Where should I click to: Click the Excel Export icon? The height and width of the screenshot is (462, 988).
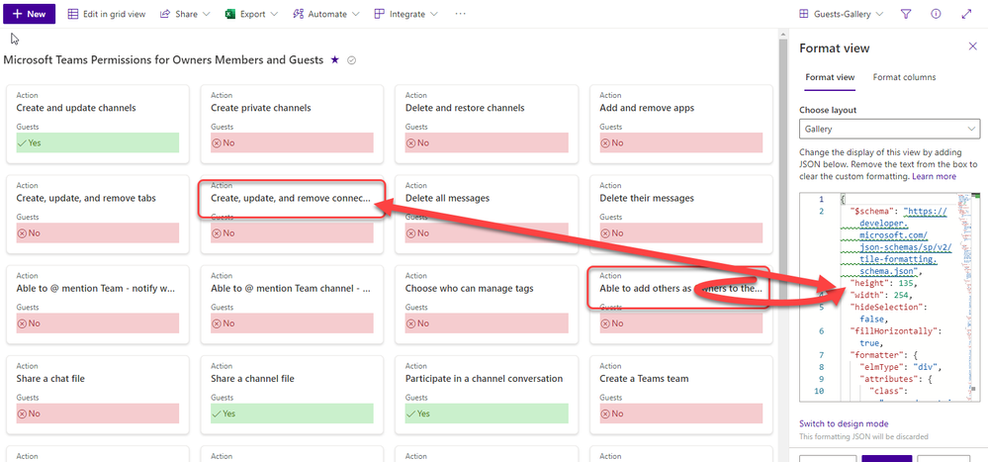click(230, 14)
